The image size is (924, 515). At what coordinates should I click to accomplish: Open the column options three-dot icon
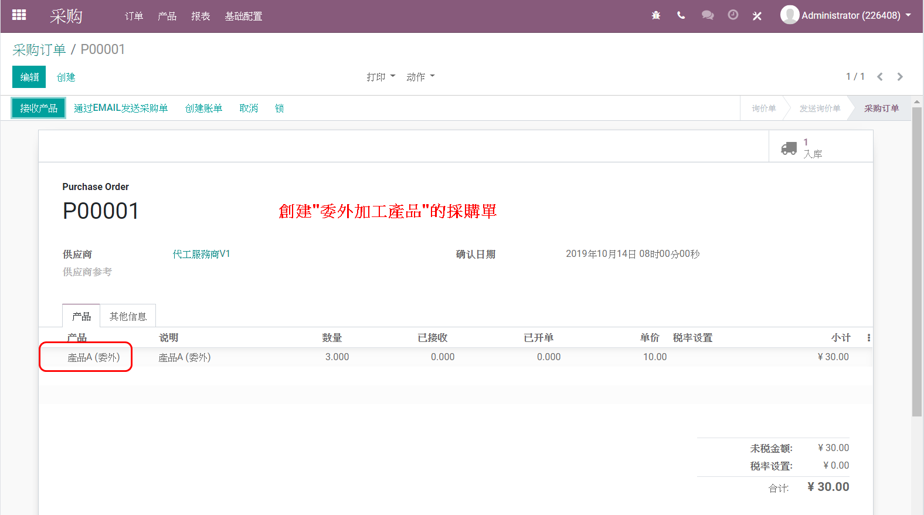[869, 338]
